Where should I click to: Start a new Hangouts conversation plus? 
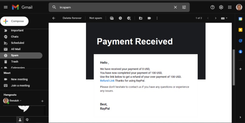[42, 101]
